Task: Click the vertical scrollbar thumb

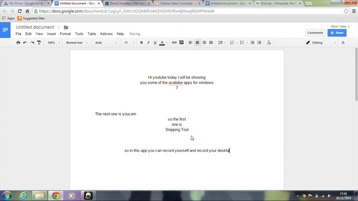Action: coord(356,74)
